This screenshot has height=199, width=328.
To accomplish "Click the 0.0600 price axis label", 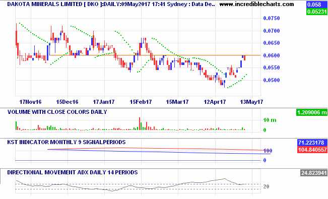I will point(271,55).
